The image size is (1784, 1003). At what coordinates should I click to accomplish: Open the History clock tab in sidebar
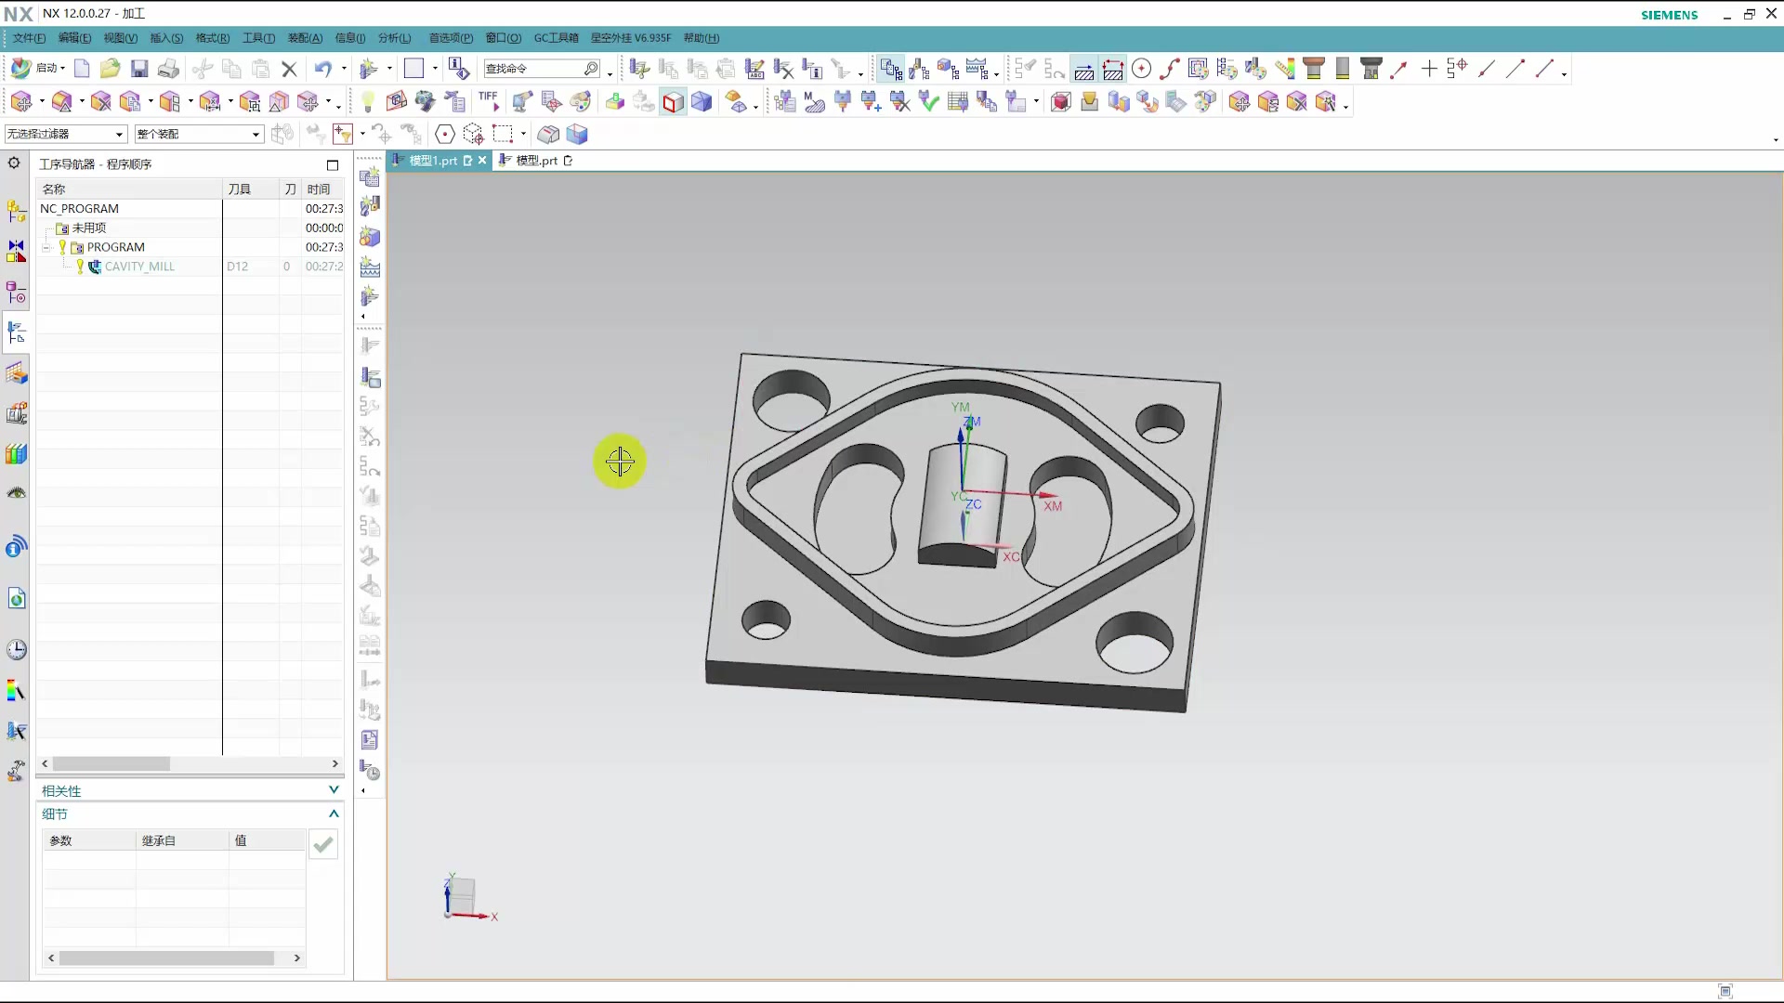(x=17, y=649)
